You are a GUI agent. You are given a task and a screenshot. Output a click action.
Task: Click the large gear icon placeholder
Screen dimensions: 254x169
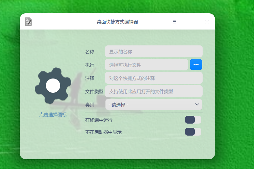point(53,86)
